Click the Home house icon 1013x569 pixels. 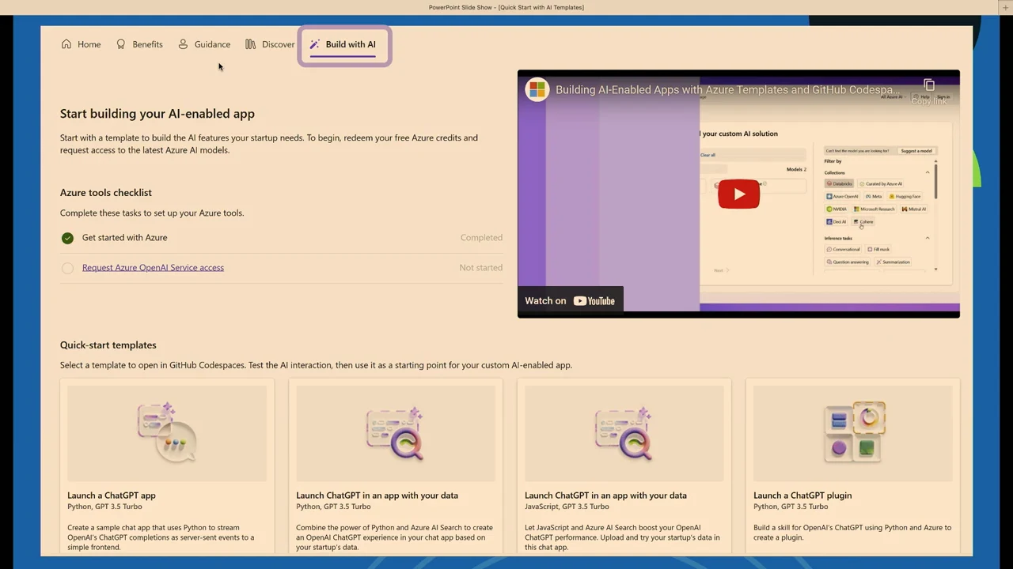point(66,44)
